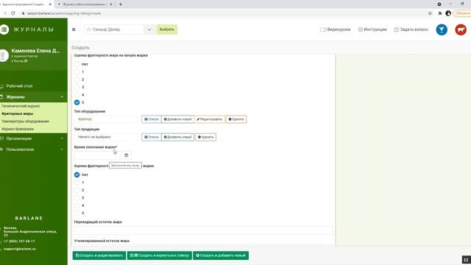Select rating 1 for end-of-frying fat
The height and width of the screenshot is (265, 471).
77,183
